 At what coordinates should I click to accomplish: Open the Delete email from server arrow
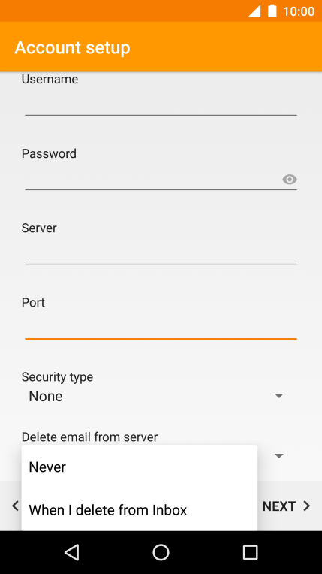278,456
